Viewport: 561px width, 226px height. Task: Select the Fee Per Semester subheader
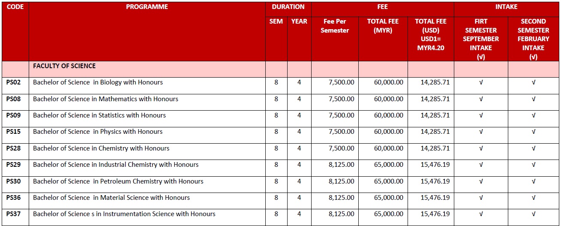pos(335,26)
